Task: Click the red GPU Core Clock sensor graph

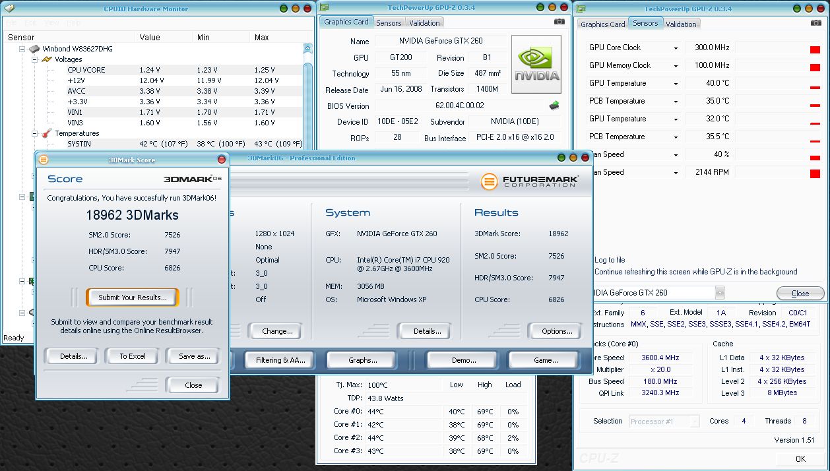Action: point(815,50)
